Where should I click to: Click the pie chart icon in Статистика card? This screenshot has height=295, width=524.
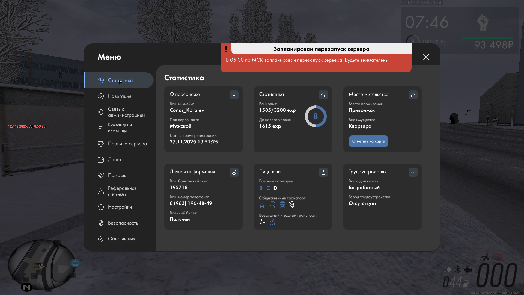point(323,95)
